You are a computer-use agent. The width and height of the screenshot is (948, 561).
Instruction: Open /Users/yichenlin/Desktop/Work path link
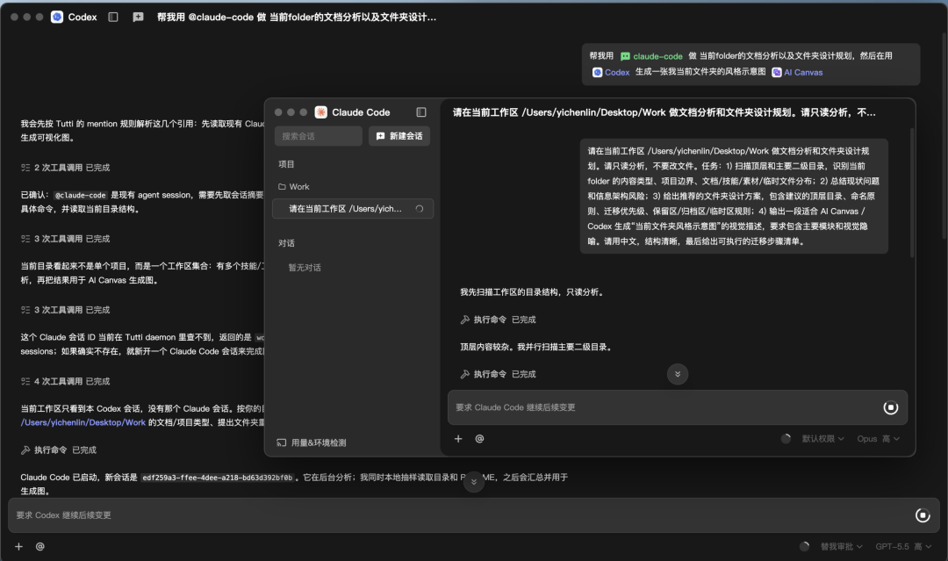[83, 422]
